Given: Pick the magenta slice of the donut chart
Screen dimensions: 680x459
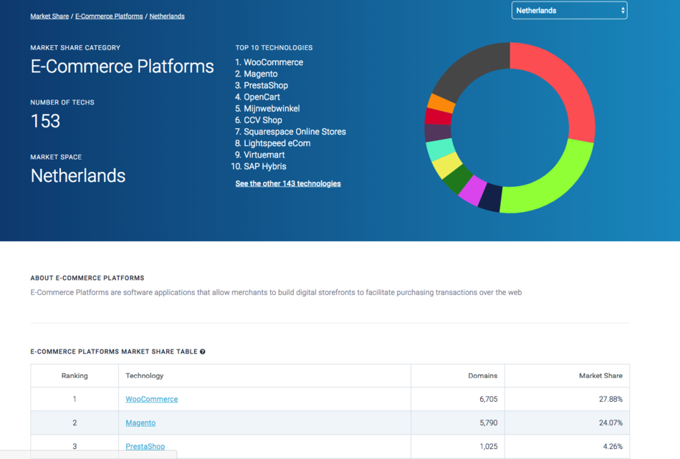Looking at the screenshot, I should 471,190.
